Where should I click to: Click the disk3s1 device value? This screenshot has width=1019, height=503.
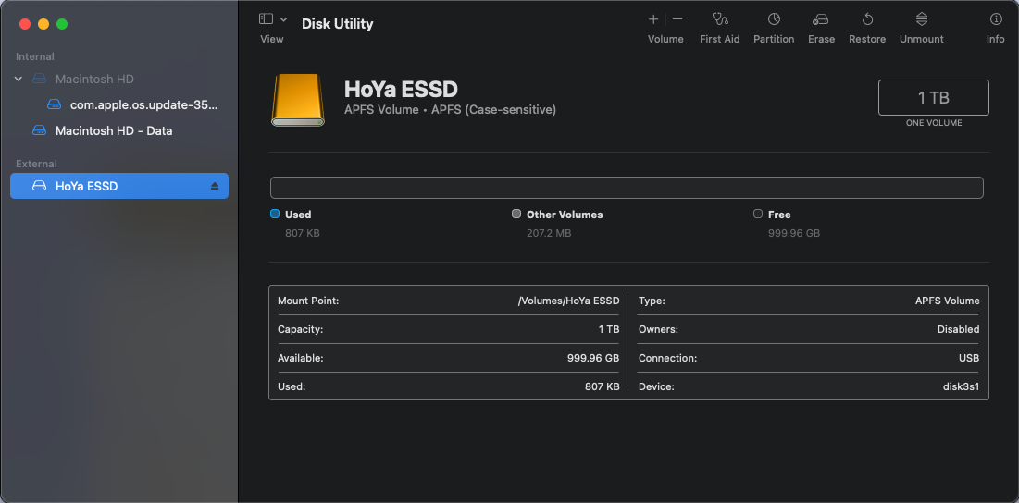pyautogui.click(x=962, y=386)
